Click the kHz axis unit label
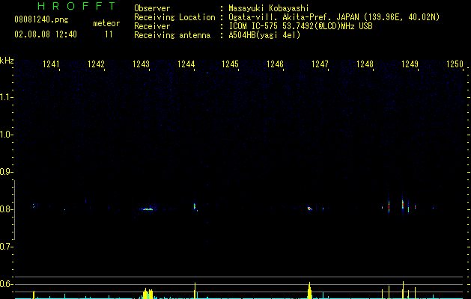Image resolution: width=471 pixels, height=299 pixels. [7, 61]
